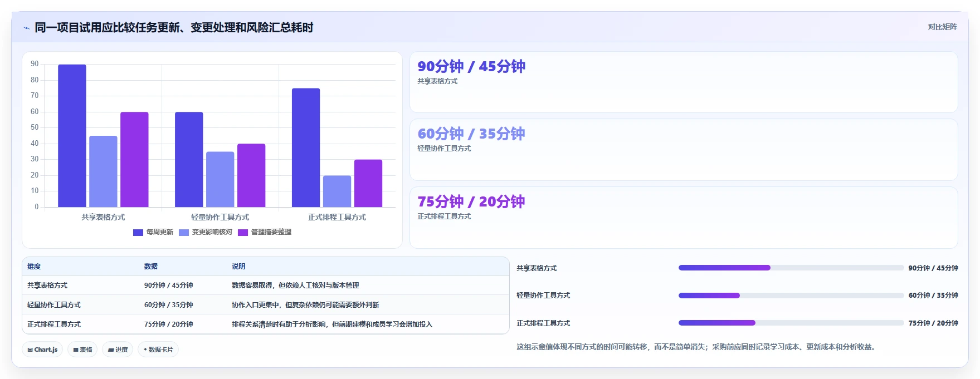
Task: Click description 数据容易取得，但依赖人工核对与版本管理
Action: [295, 286]
